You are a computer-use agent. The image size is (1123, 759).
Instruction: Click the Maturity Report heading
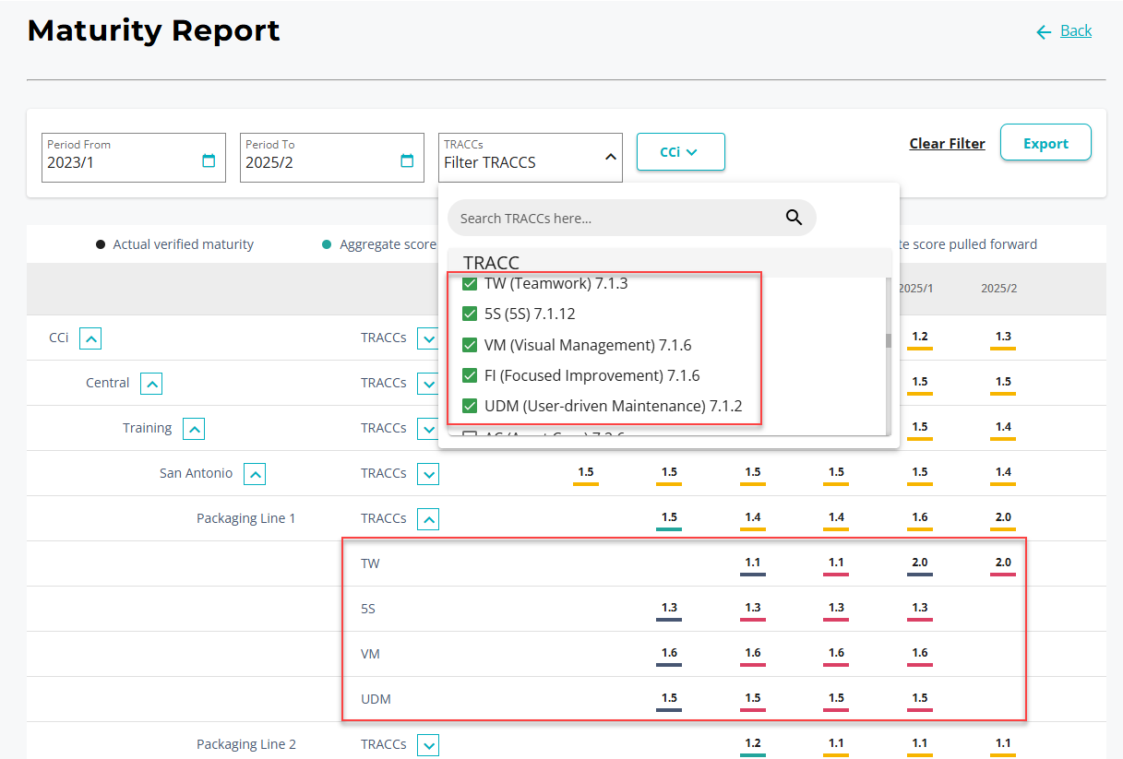pyautogui.click(x=154, y=30)
